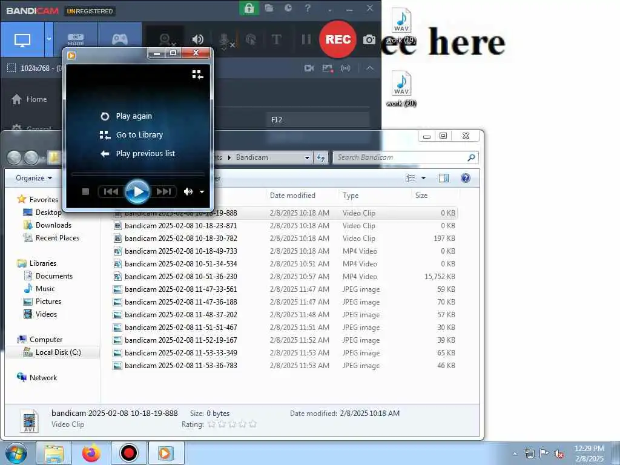The width and height of the screenshot is (620, 465).
Task: Open media player volume dropdown arrow
Action: point(202,192)
